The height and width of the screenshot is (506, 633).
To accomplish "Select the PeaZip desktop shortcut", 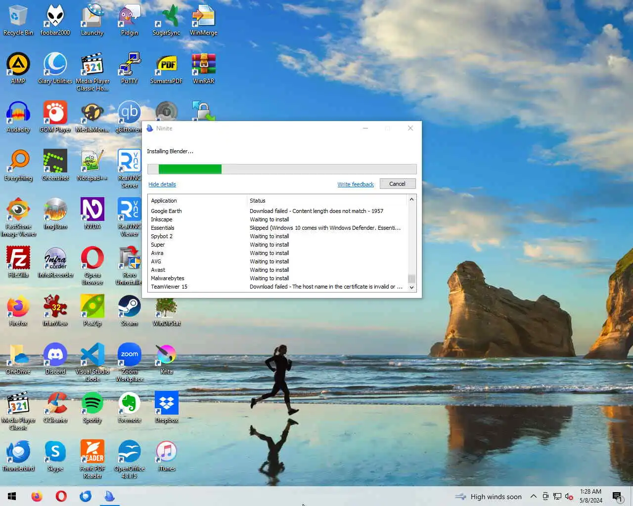I will click(x=92, y=310).
